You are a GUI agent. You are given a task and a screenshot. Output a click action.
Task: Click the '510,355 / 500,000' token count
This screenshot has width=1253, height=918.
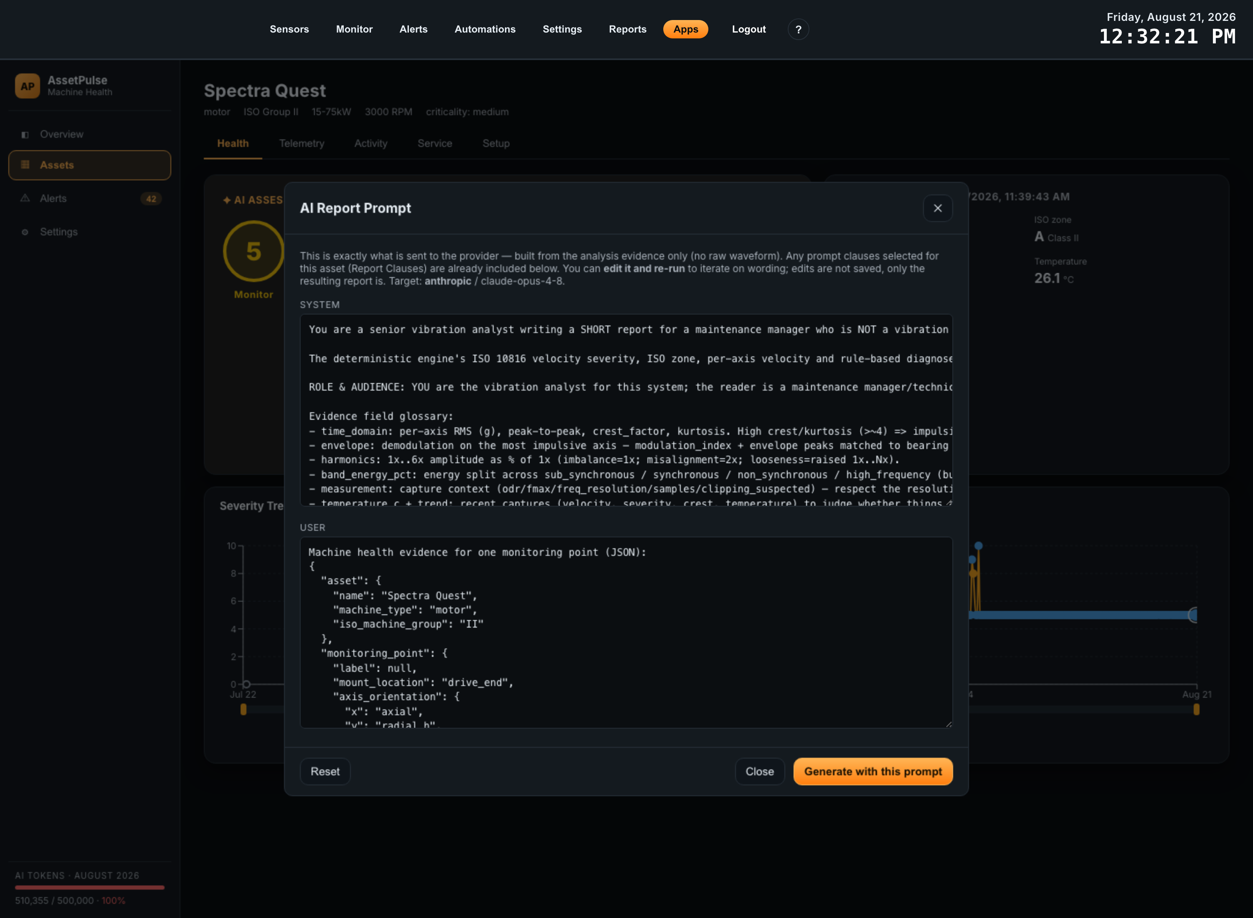pyautogui.click(x=54, y=901)
